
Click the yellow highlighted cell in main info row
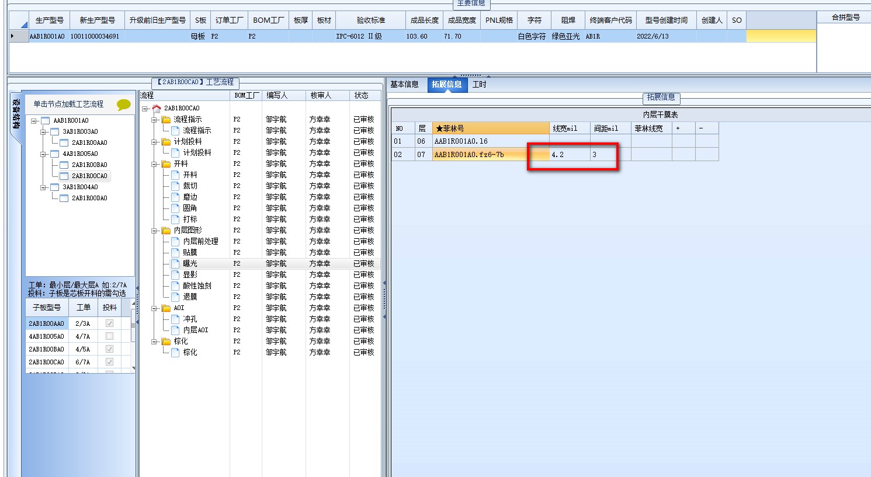point(781,36)
